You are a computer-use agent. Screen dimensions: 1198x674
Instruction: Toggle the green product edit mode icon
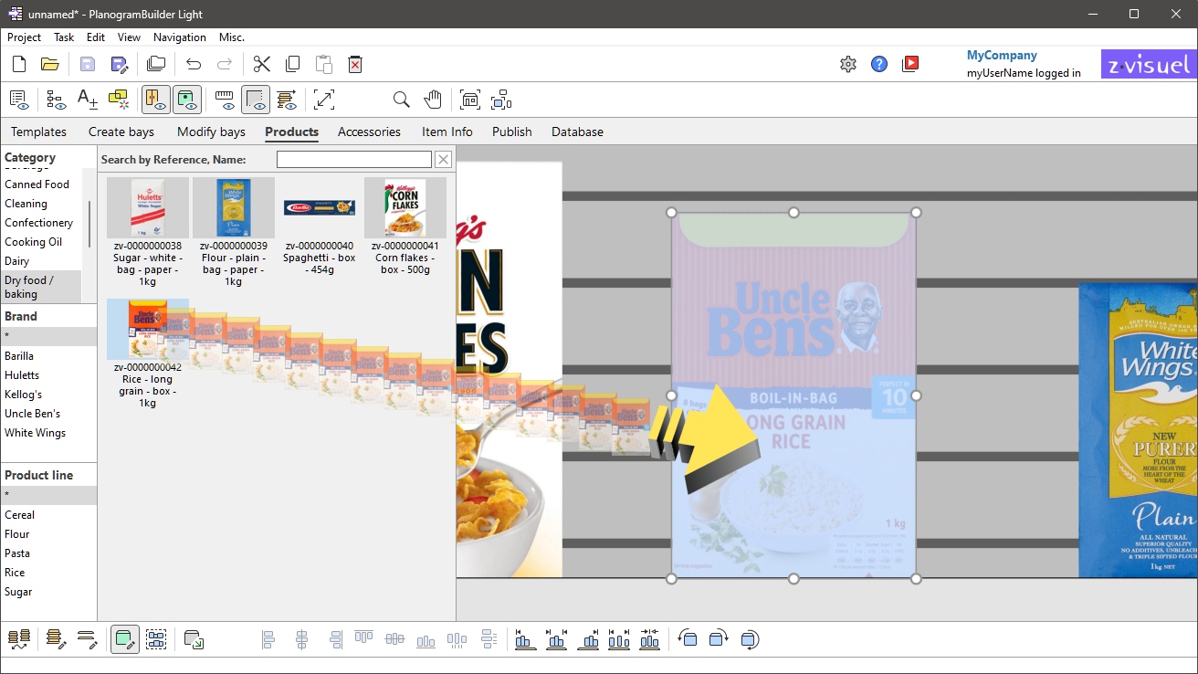[x=125, y=639]
